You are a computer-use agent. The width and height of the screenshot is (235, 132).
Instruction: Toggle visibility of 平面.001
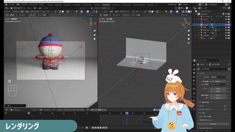tap(226, 36)
